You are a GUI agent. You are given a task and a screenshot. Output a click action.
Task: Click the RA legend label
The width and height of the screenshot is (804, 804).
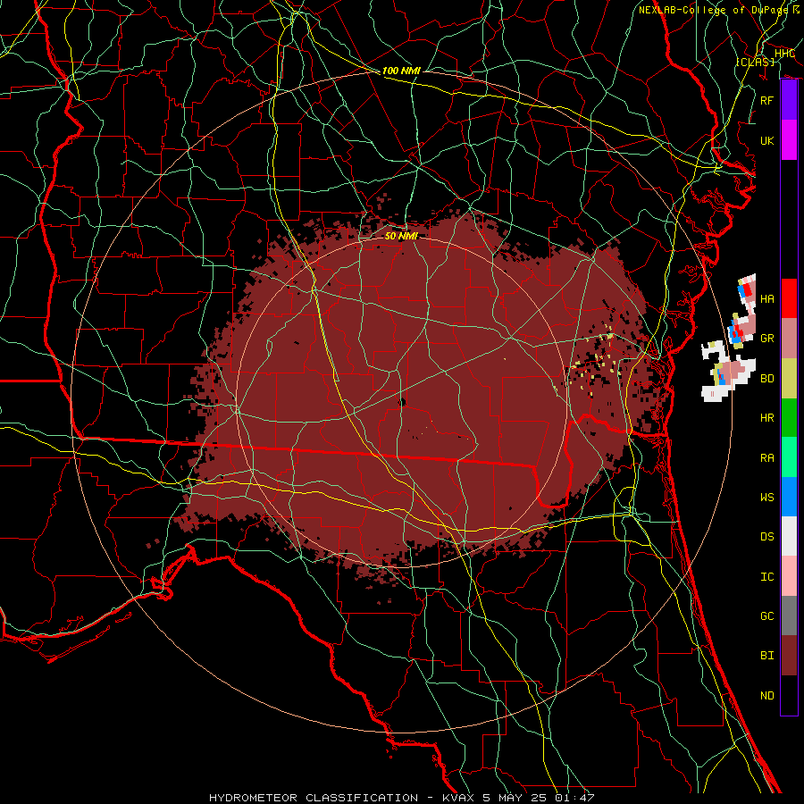pyautogui.click(x=767, y=458)
